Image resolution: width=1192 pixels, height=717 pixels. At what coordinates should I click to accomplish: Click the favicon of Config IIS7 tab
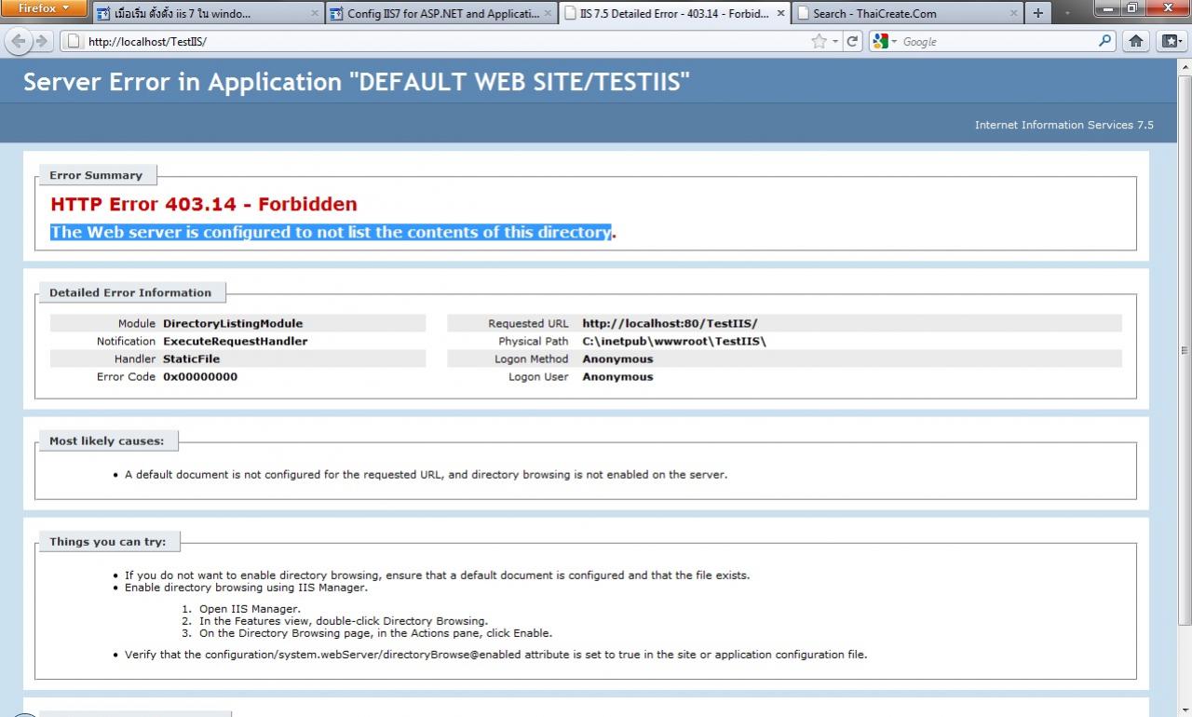click(x=336, y=14)
